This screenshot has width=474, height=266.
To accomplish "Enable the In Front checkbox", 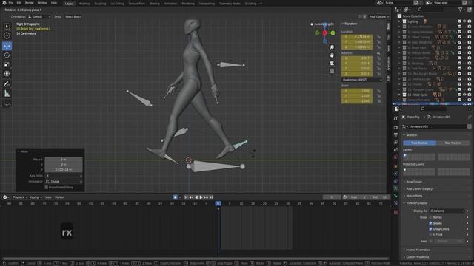I will pyautogui.click(x=430, y=235).
